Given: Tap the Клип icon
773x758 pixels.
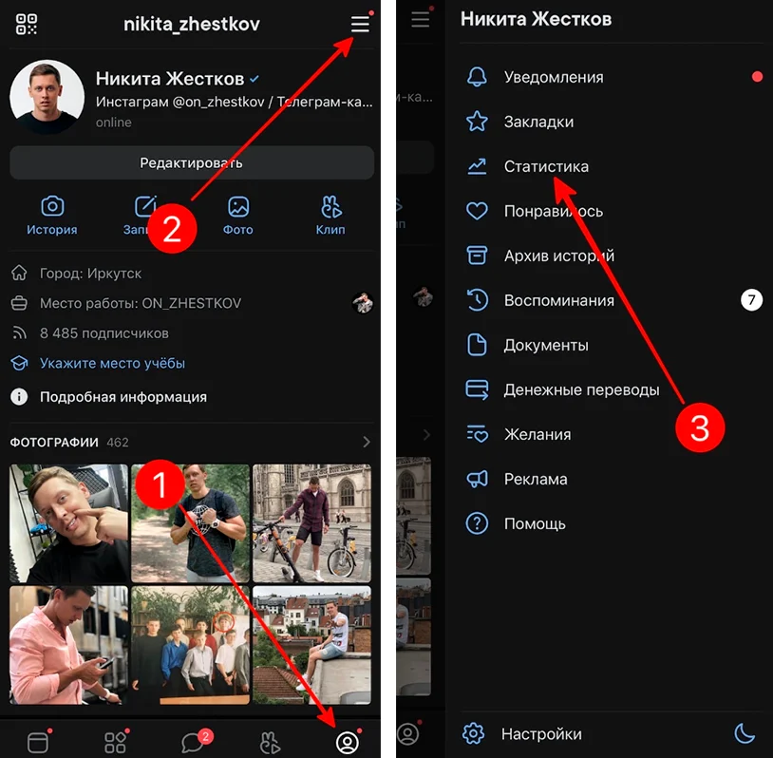Looking at the screenshot, I should (x=330, y=206).
